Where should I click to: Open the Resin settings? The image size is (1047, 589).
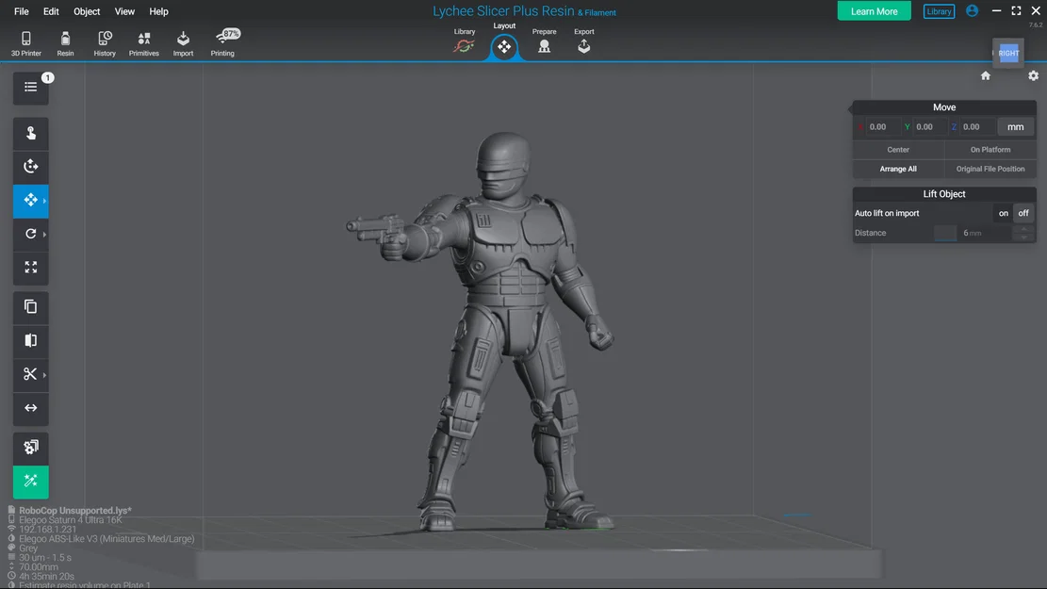click(x=65, y=43)
